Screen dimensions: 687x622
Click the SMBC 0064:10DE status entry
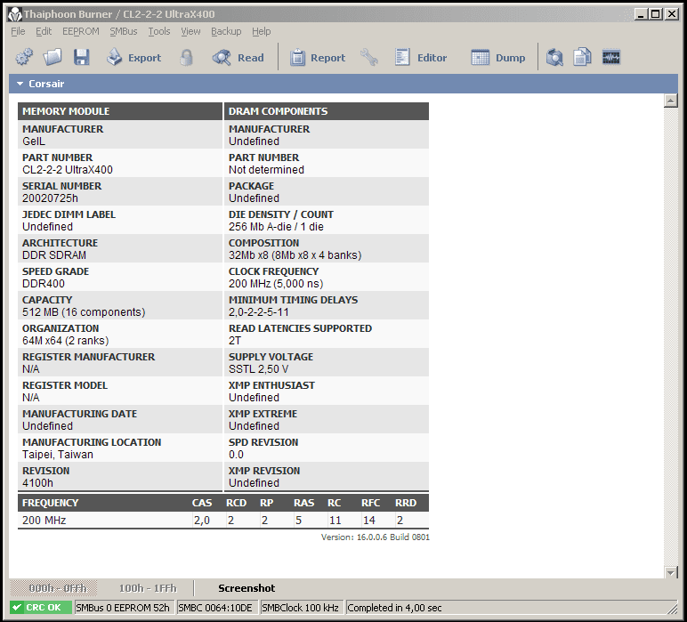click(x=215, y=608)
